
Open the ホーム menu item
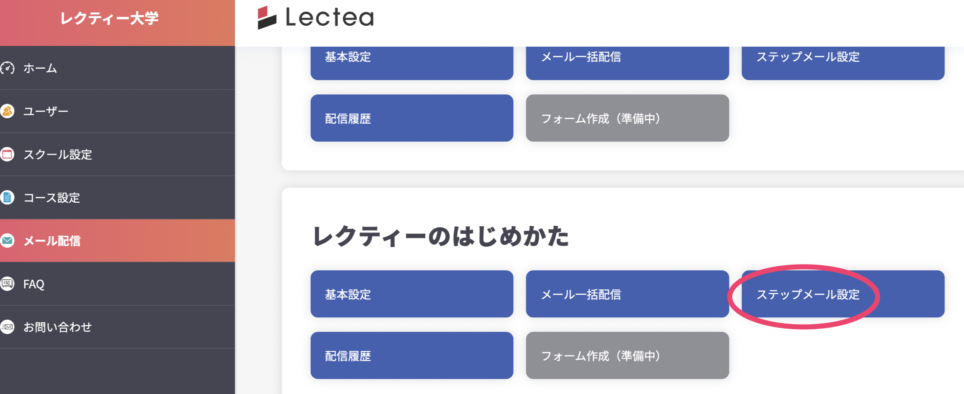pos(40,68)
